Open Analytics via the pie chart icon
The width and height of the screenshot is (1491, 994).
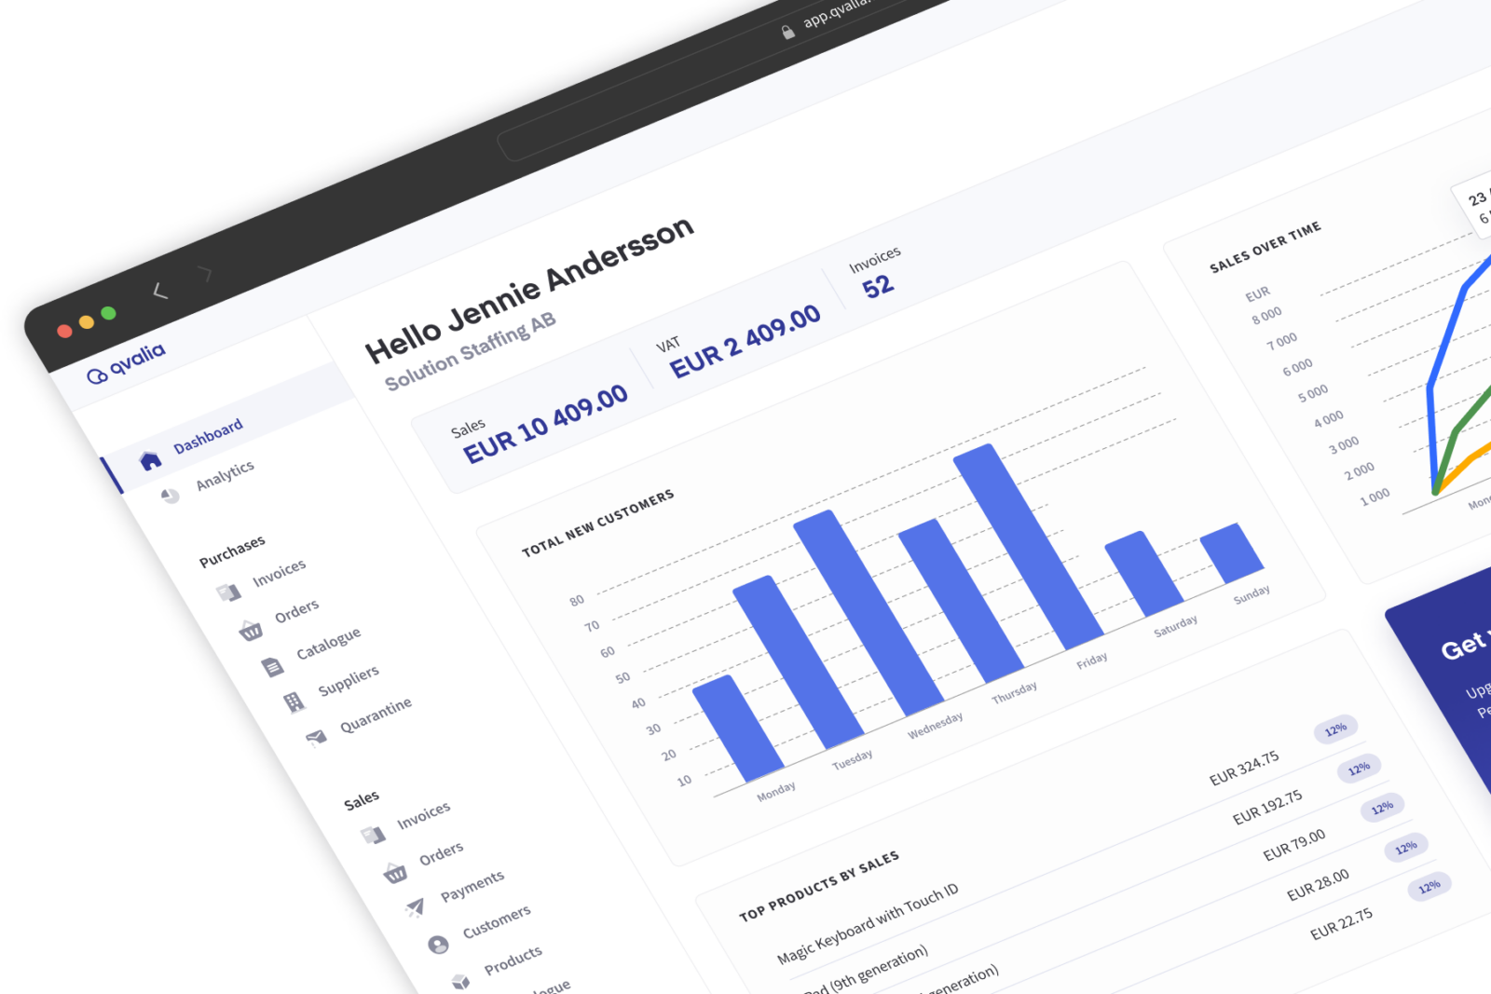pos(171,497)
